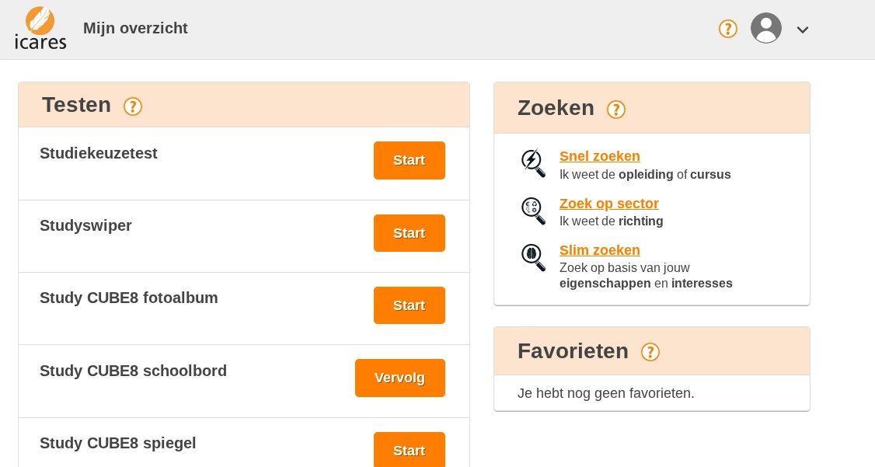Image resolution: width=875 pixels, height=467 pixels.
Task: Click the Mijn overzicht page title
Action: pyautogui.click(x=135, y=29)
